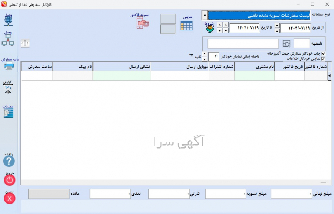This screenshot has width=334, height=214.
Task: Toggle automatic information display checkbox
Action: 323,58
